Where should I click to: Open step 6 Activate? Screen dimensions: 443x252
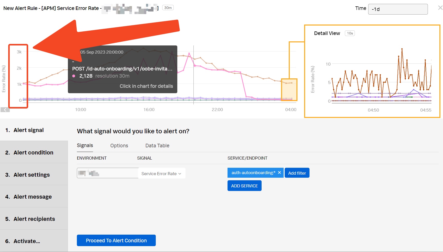pos(27,241)
